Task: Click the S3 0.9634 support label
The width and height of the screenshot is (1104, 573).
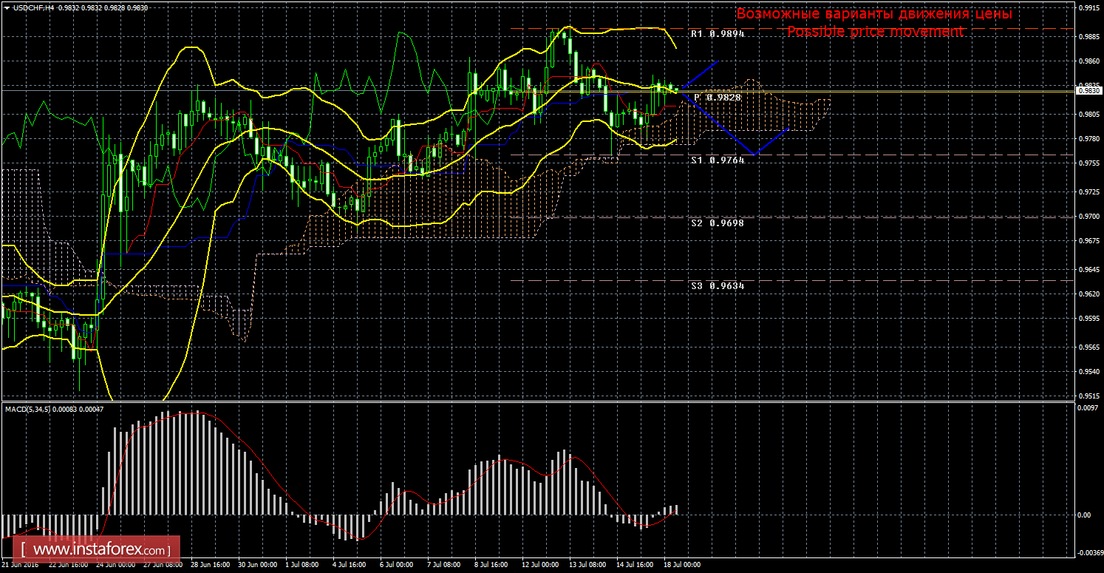Action: coord(718,285)
